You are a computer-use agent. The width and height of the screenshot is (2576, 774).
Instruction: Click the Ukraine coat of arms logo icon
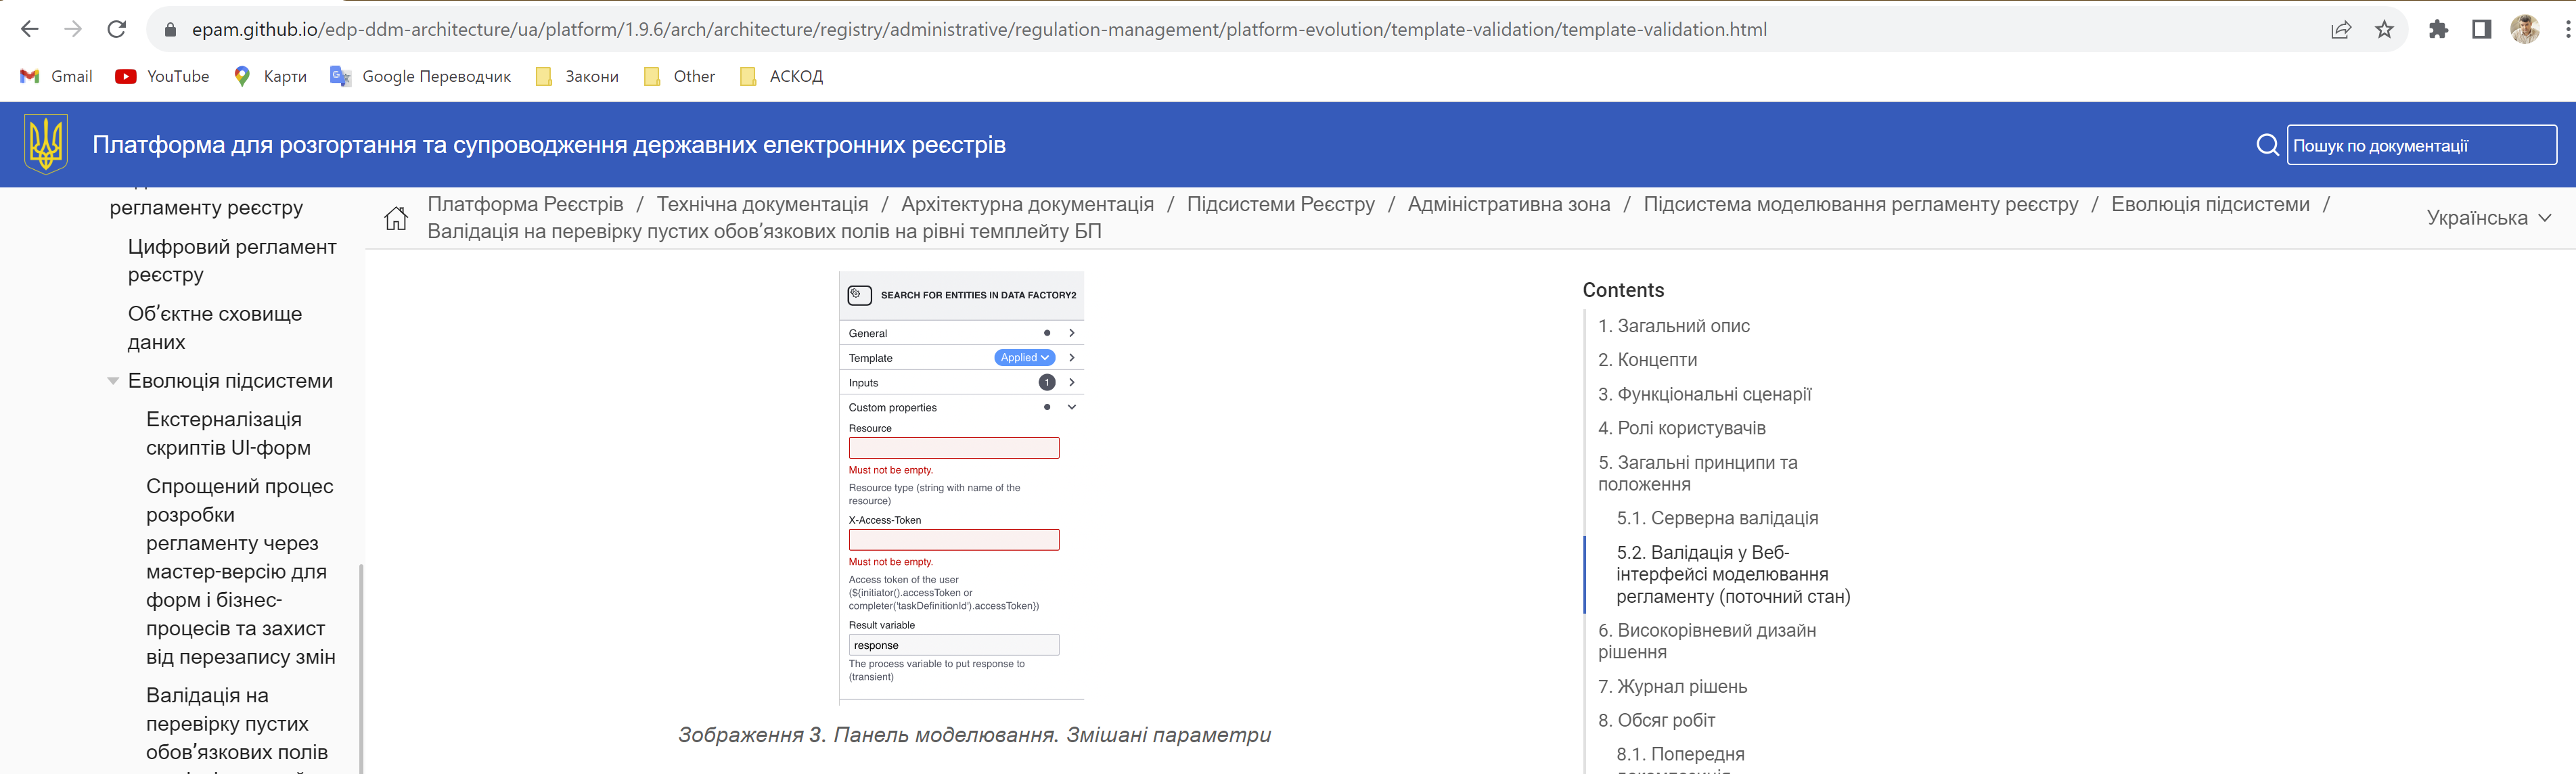(x=45, y=145)
